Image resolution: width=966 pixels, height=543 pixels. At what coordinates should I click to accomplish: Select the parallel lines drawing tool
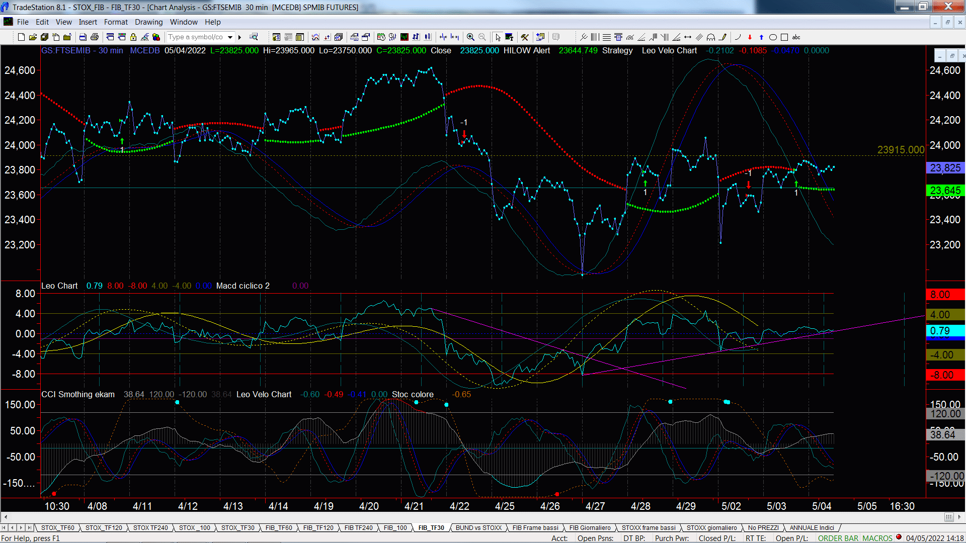[699, 37]
